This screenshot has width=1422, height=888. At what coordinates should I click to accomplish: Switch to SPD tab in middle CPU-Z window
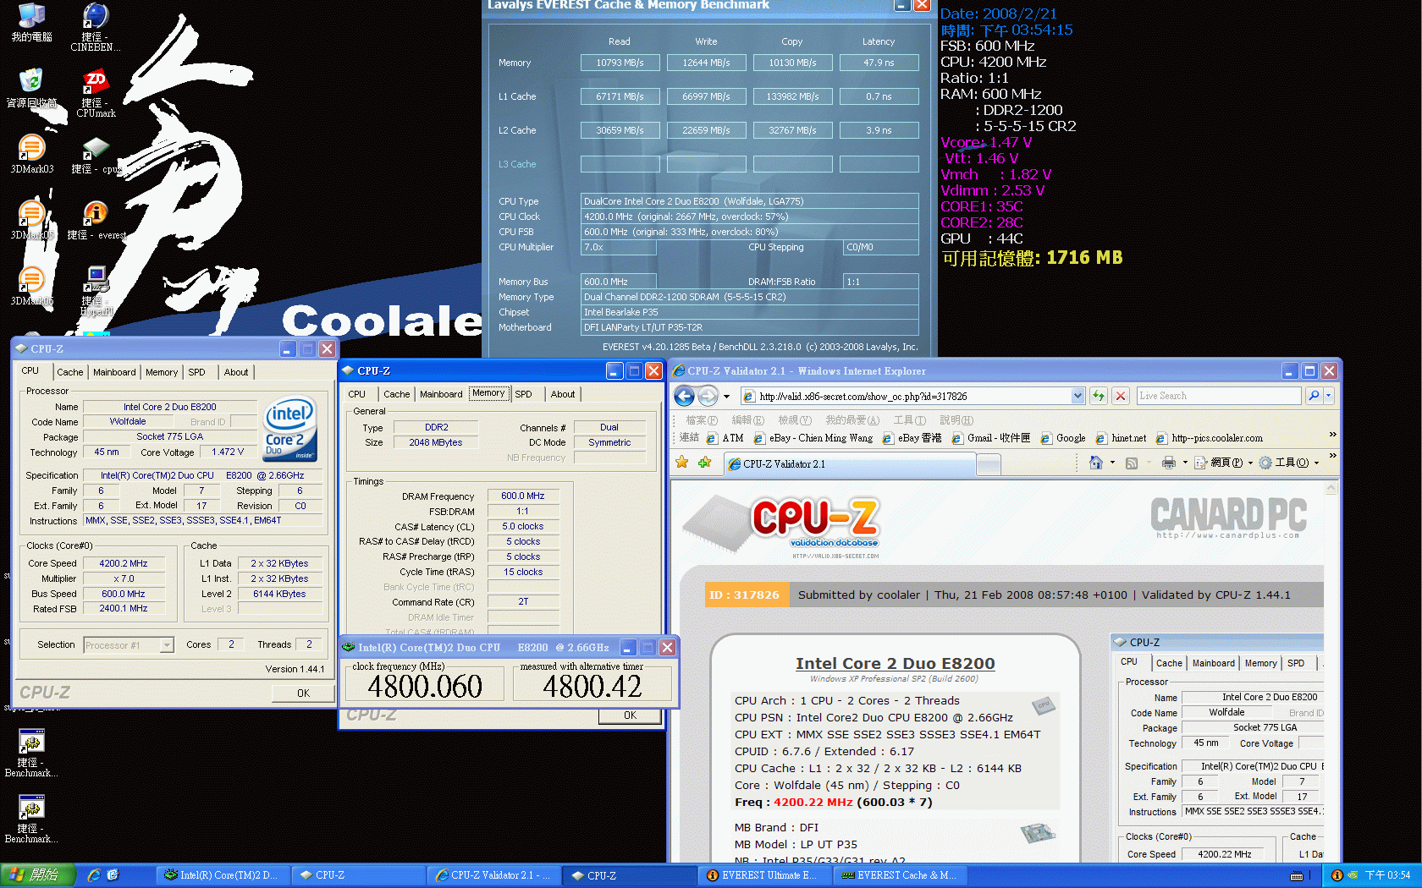(523, 394)
